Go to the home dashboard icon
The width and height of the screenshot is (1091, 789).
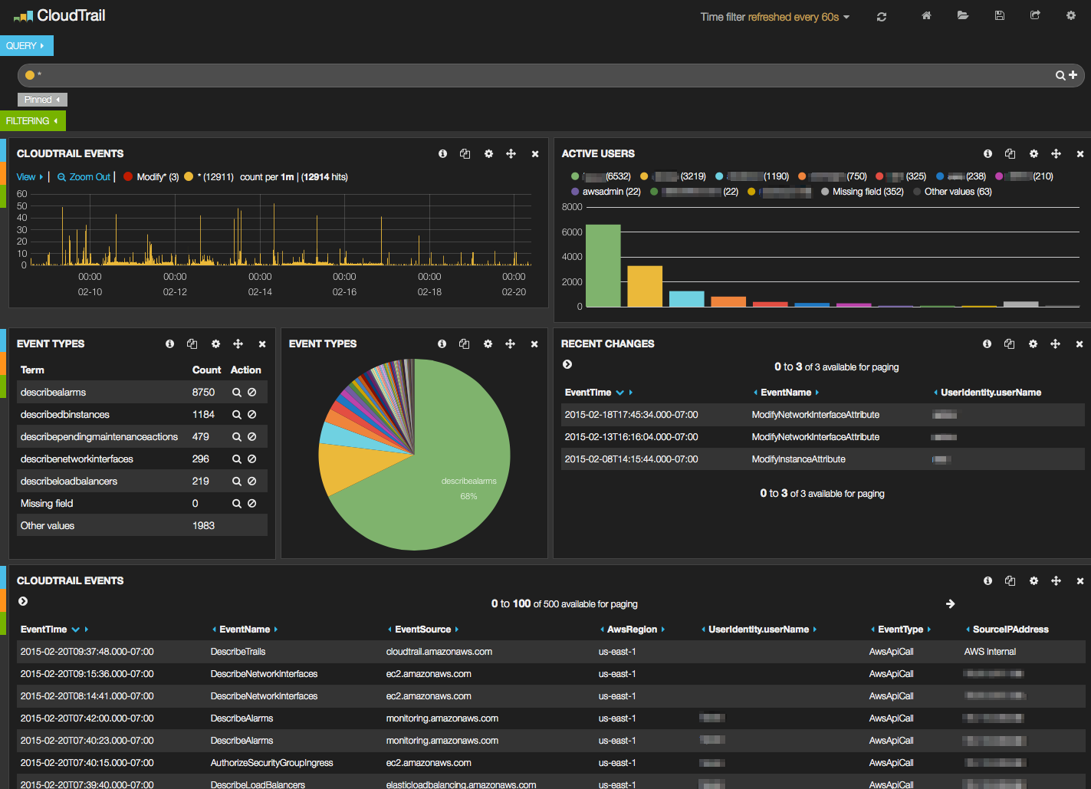coord(926,16)
